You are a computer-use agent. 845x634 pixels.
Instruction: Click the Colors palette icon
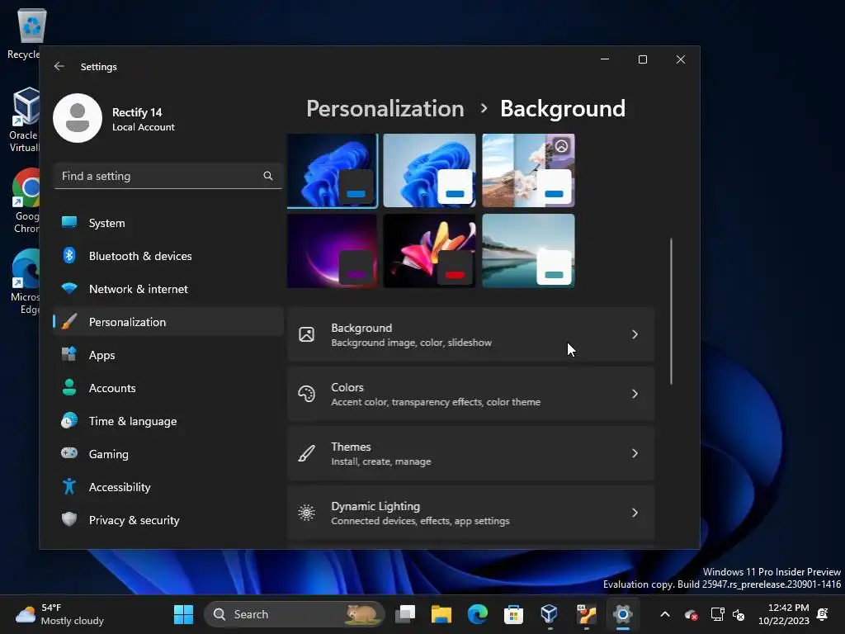307,394
